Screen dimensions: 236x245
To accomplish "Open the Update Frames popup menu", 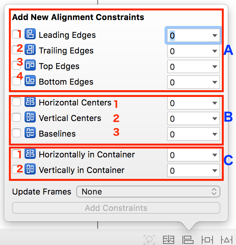I will [x=148, y=192].
